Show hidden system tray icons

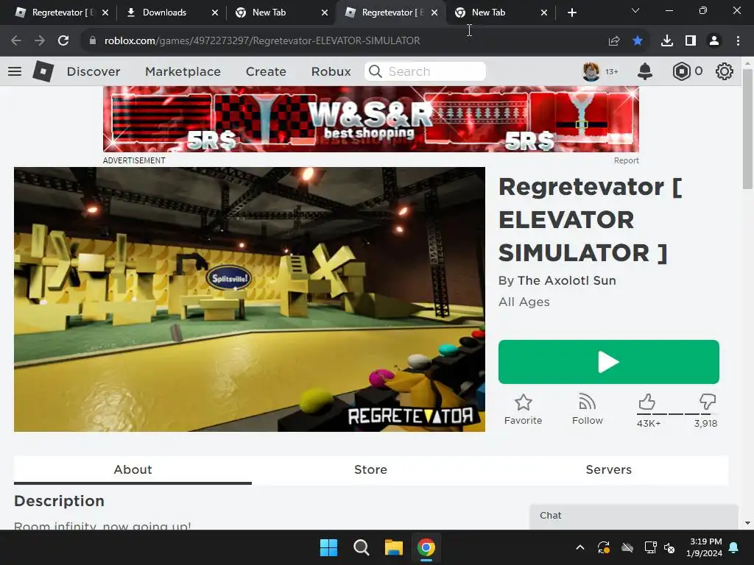(580, 547)
